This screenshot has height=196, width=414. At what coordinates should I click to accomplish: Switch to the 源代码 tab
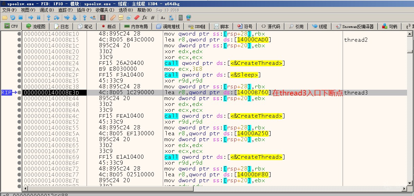coord(271,27)
